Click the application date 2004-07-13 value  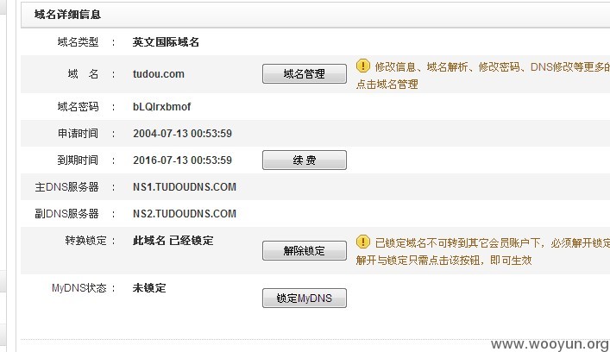[182, 134]
